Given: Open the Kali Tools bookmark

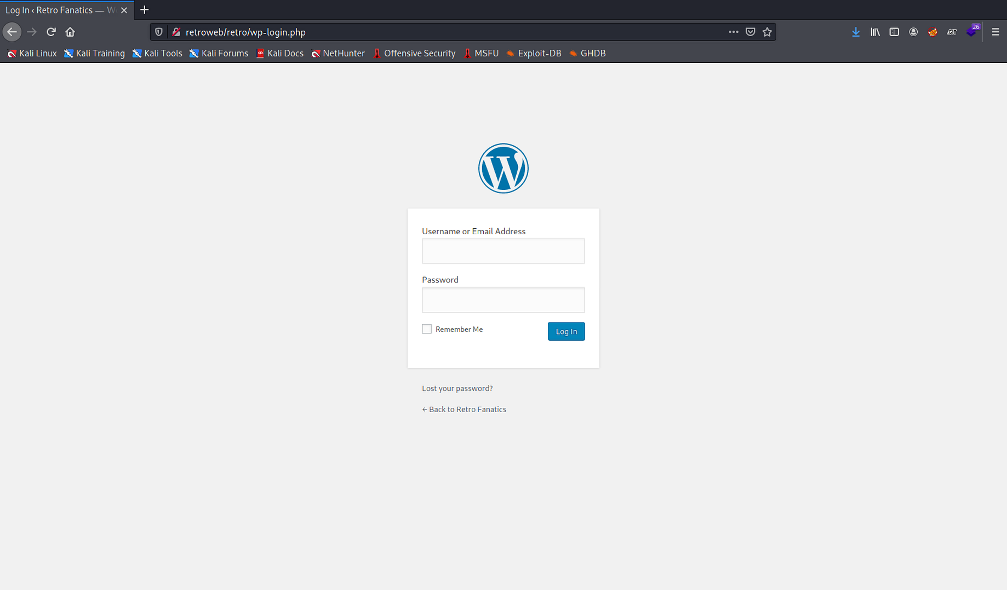Looking at the screenshot, I should 157,53.
